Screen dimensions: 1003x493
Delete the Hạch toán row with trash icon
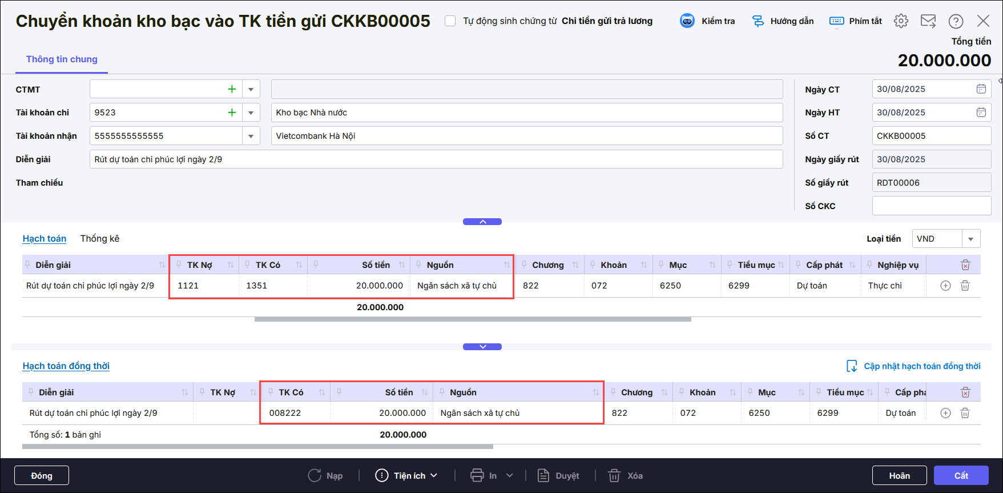tap(965, 286)
